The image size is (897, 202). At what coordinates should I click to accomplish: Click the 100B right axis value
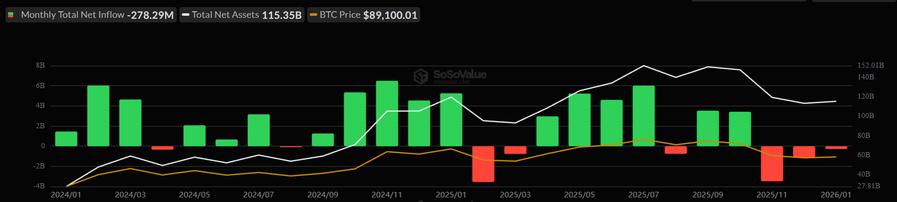pos(866,116)
